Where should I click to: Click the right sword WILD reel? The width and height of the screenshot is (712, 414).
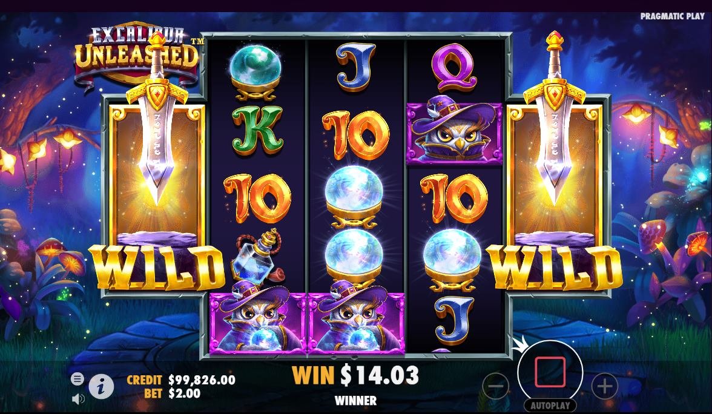(555, 195)
